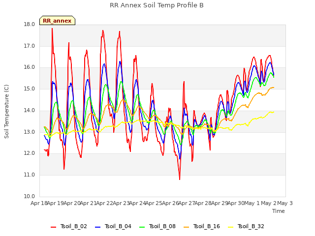Click the Time axis label
Screen dimensions: 315x236
pyautogui.click(x=279, y=211)
